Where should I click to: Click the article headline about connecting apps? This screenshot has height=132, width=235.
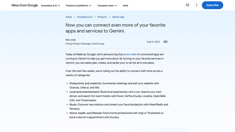point(115,28)
